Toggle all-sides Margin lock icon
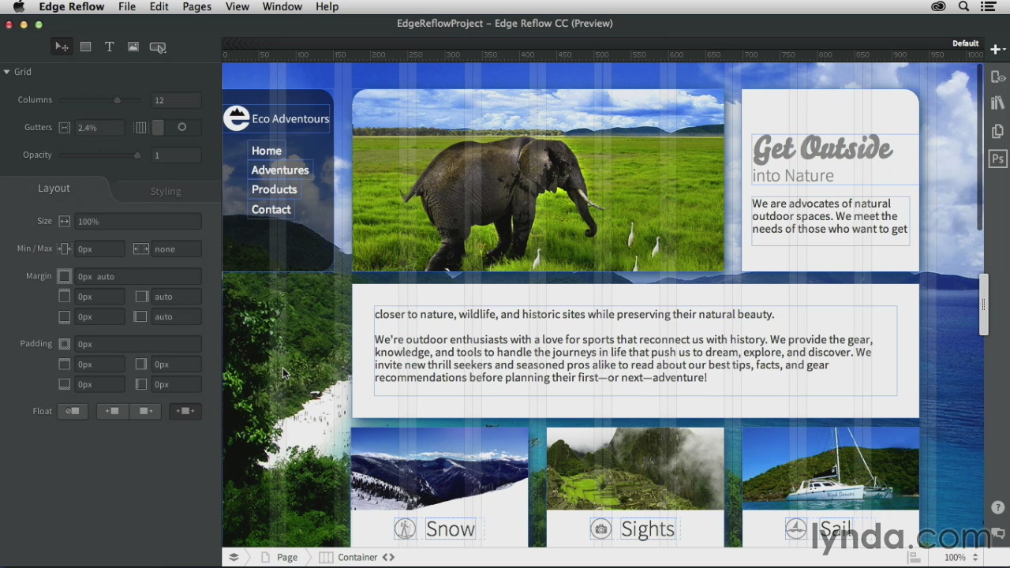This screenshot has height=568, width=1010. pyautogui.click(x=65, y=276)
